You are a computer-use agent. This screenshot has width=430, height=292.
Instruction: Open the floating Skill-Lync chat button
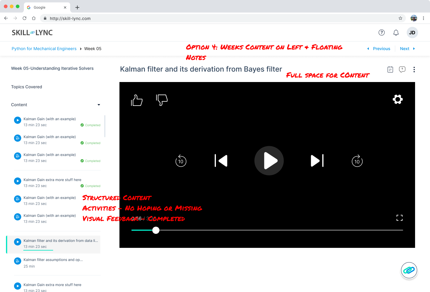point(409,271)
